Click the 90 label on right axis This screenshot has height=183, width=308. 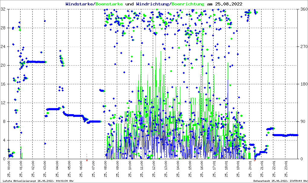[x=302, y=122]
